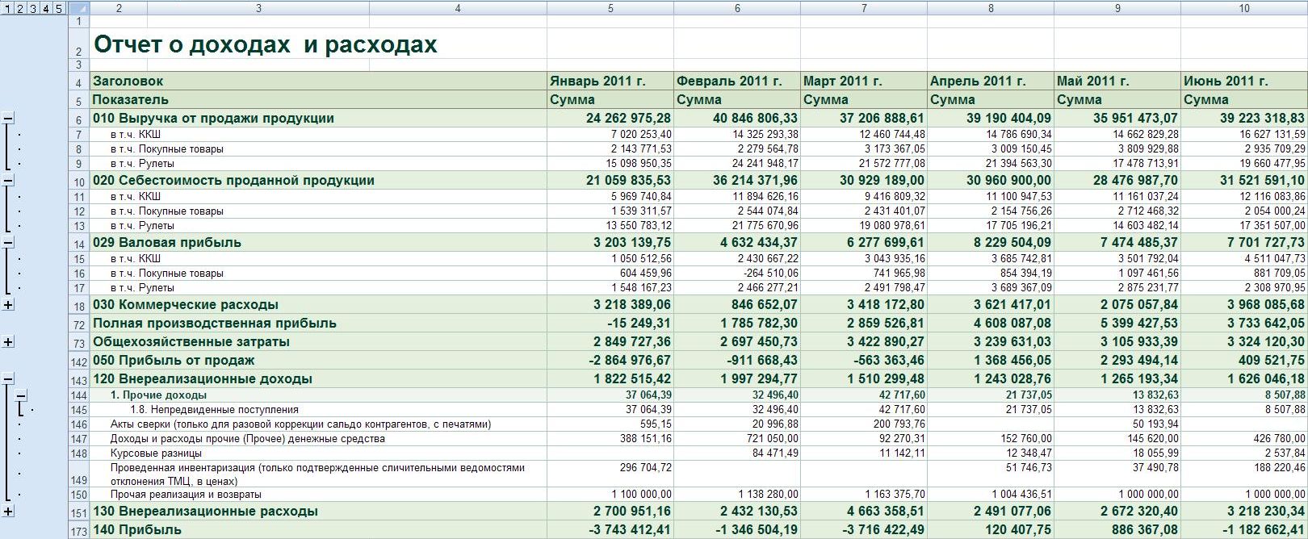Expand the 030 Коммерческие расходы group

coord(8,305)
